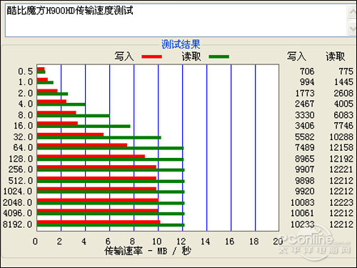The height and width of the screenshot is (268, 357).
Task: Click the 写入 label beside the red legend line
Action: (x=124, y=56)
